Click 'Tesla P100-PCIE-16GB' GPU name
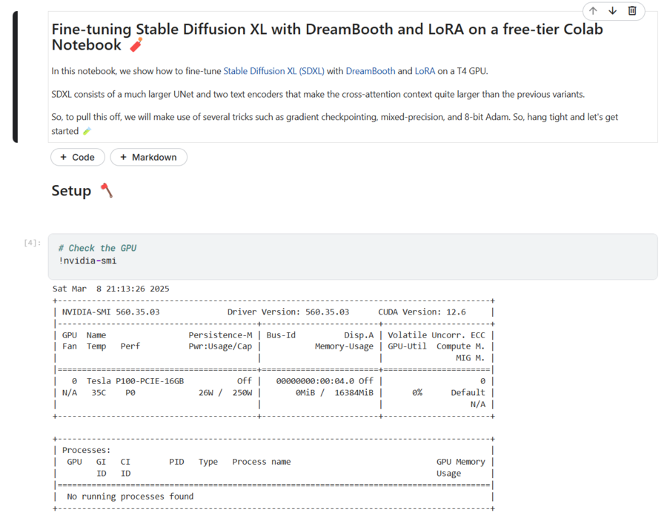This screenshot has width=667, height=521. [136, 381]
